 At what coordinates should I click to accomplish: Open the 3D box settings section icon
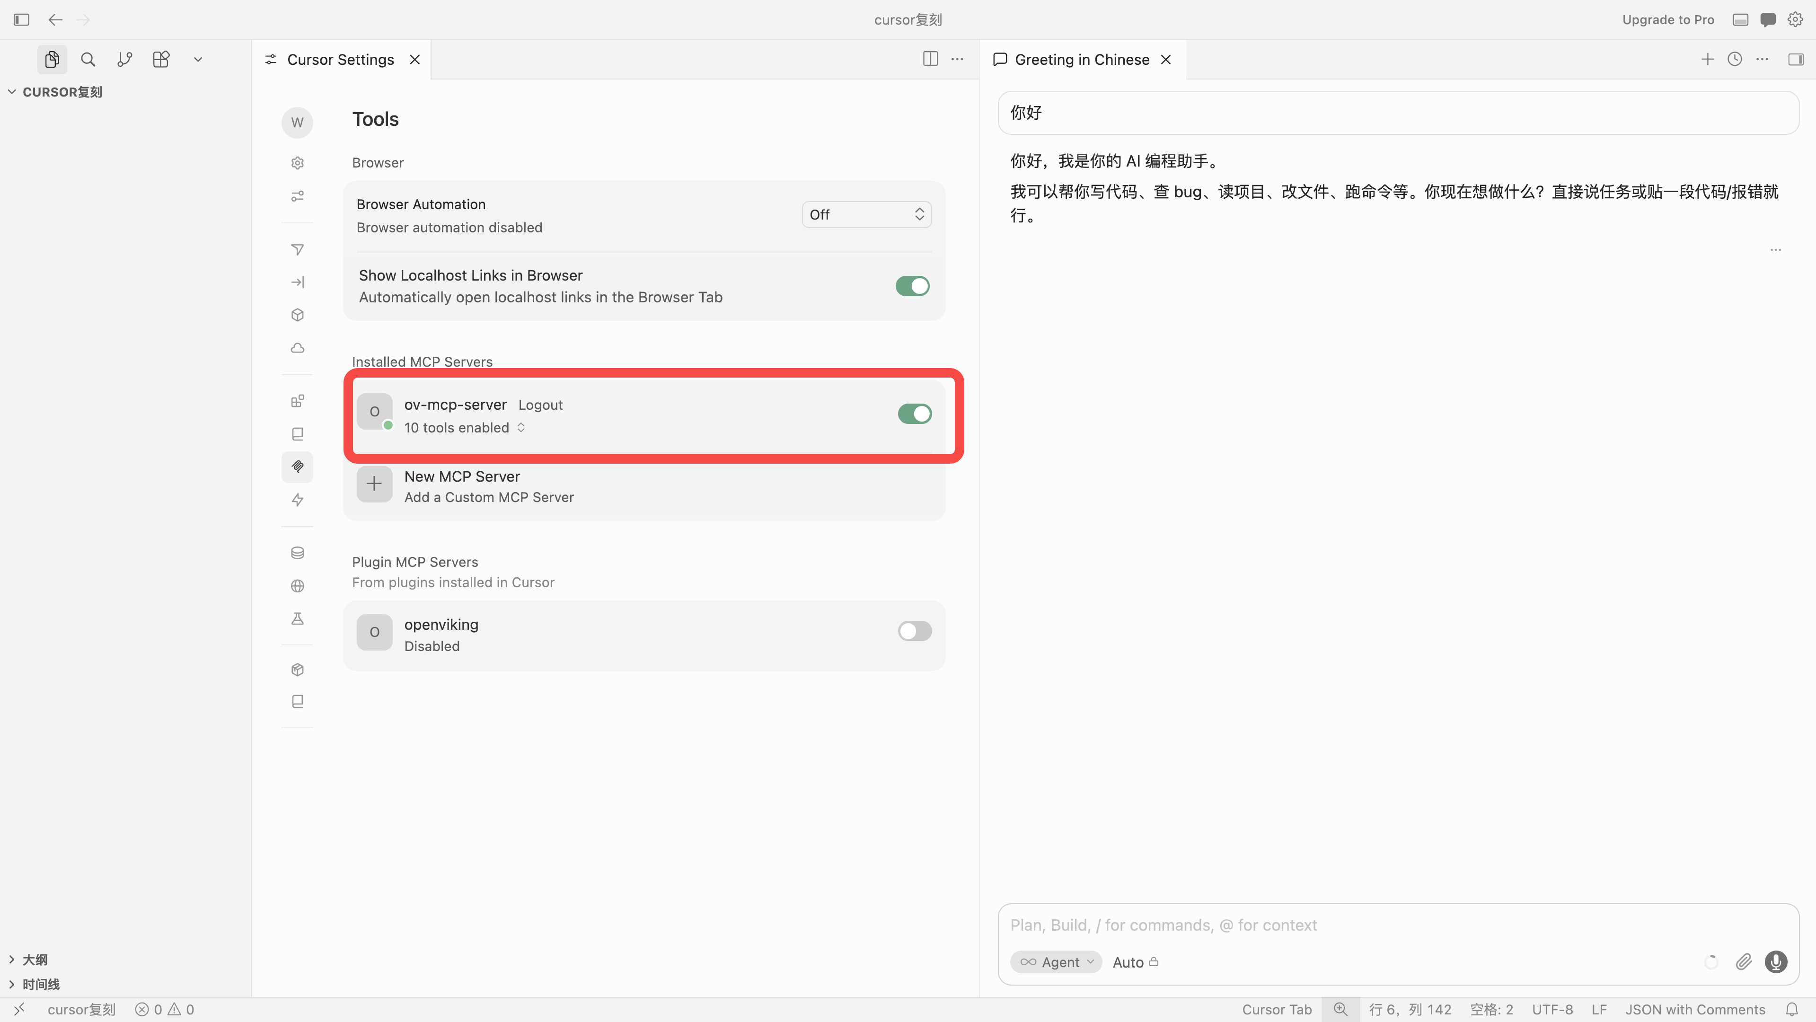[x=298, y=670]
